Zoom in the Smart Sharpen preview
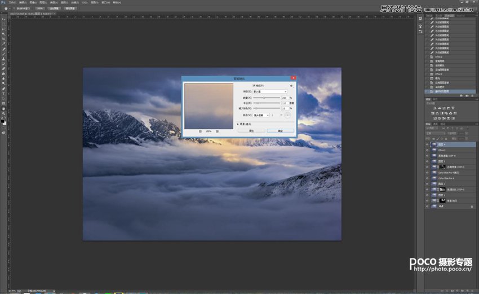The width and height of the screenshot is (479, 294). click(218, 131)
